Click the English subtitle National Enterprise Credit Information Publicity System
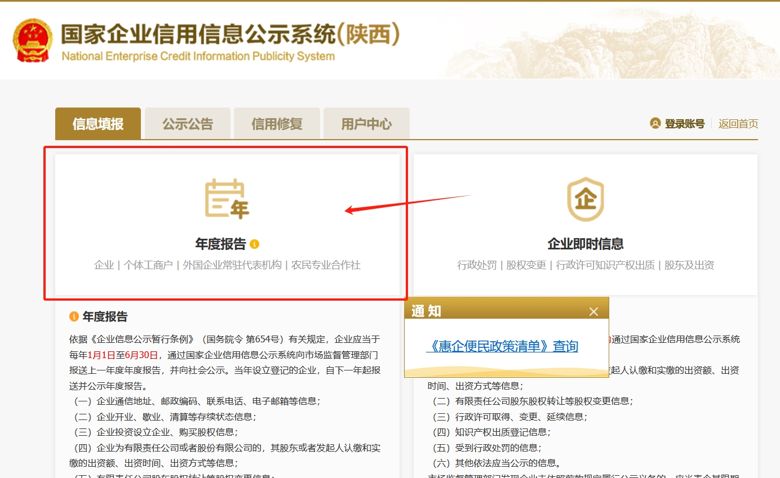Image resolution: width=780 pixels, height=478 pixels. click(198, 56)
